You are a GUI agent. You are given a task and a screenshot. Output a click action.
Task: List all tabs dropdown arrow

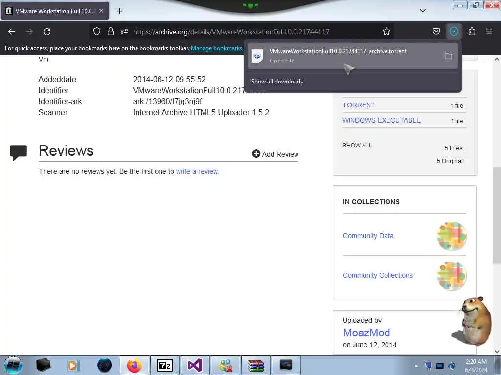point(422,11)
